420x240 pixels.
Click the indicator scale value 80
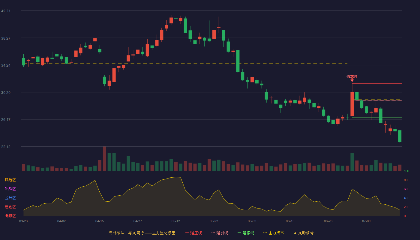[x=406, y=180]
